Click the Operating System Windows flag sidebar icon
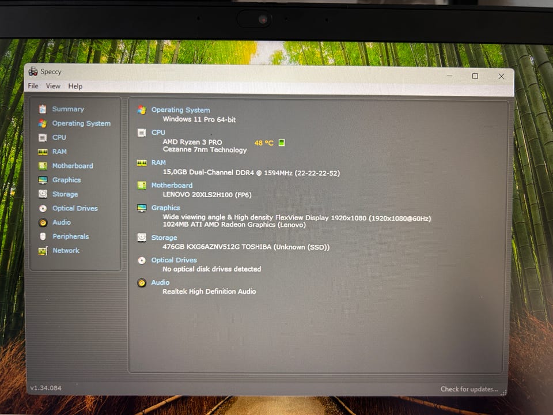553x415 pixels. click(x=43, y=123)
